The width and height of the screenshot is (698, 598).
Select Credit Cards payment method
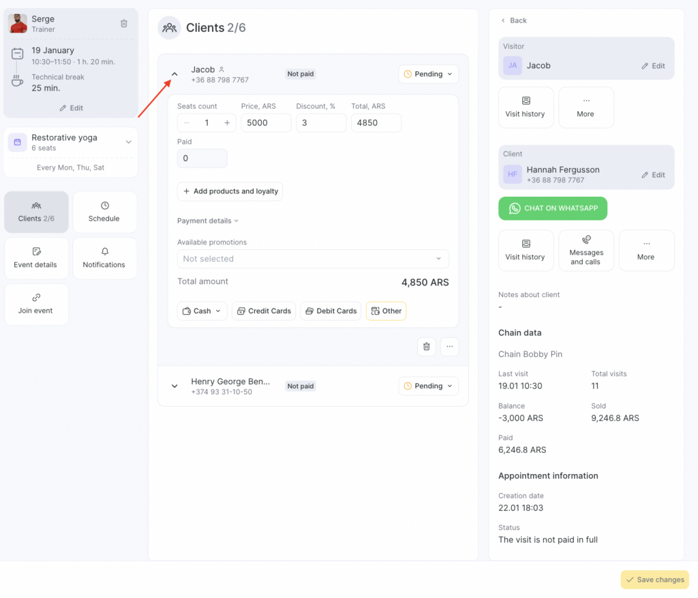point(264,311)
